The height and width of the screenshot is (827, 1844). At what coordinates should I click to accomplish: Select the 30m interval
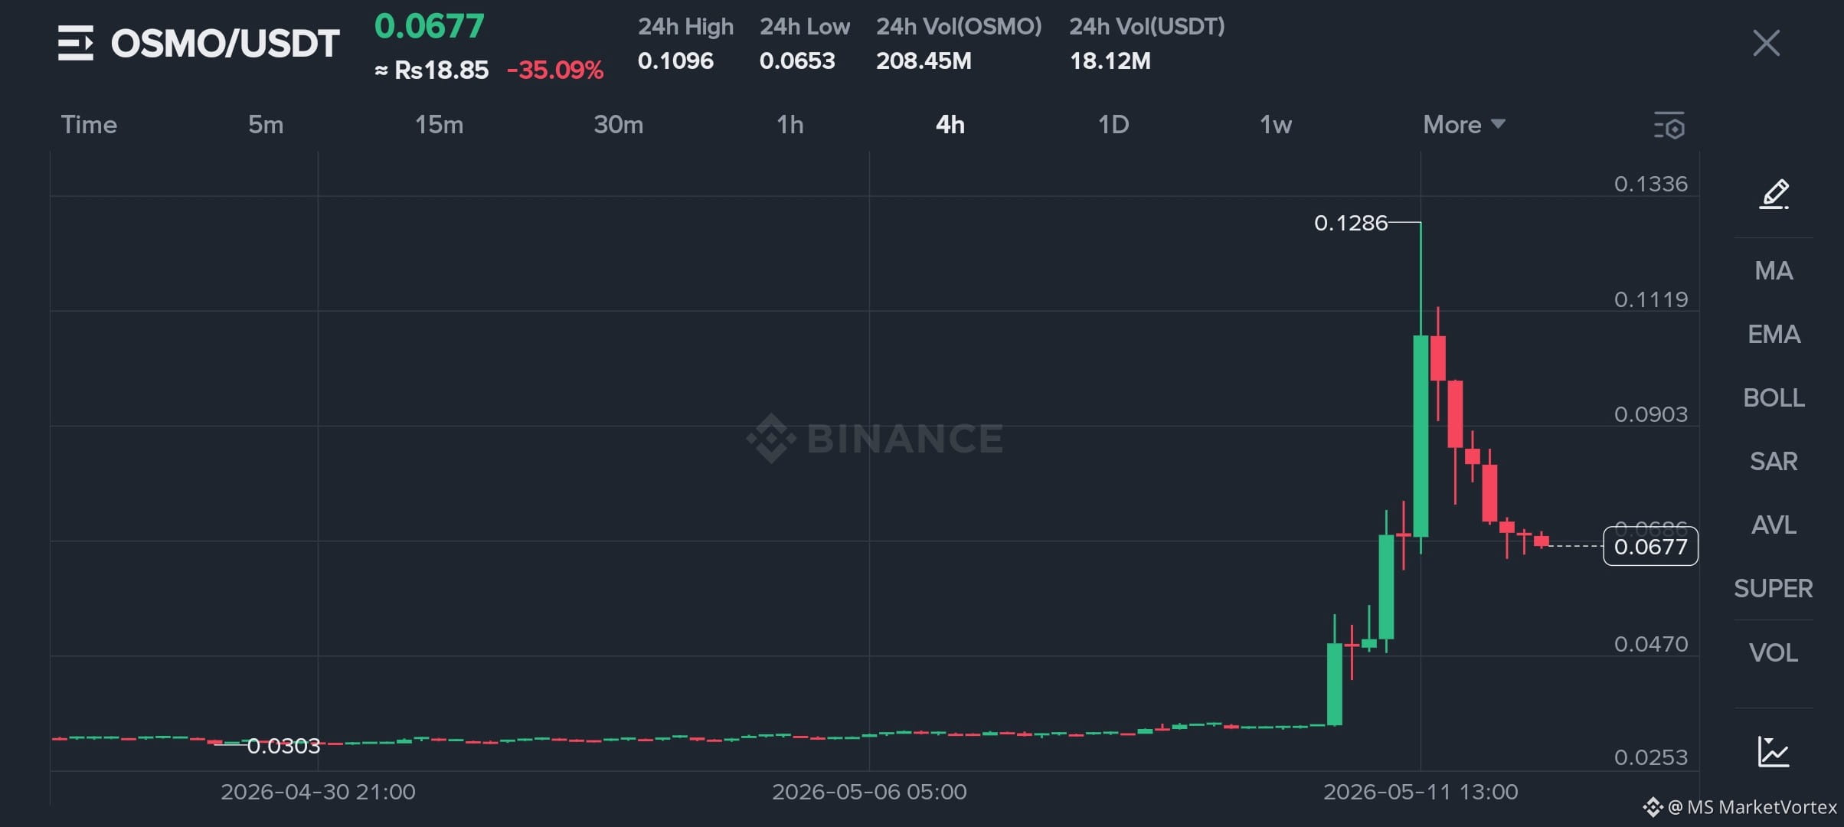click(619, 125)
